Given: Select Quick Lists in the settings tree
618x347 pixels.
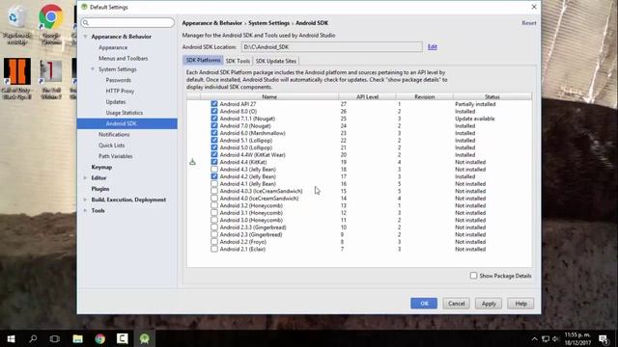Looking at the screenshot, I should click(112, 146).
